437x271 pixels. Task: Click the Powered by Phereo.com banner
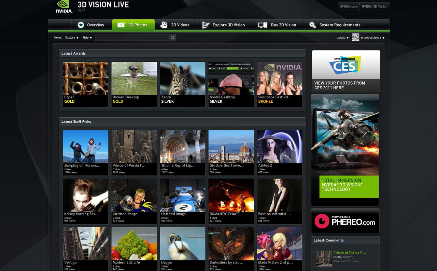(345, 221)
